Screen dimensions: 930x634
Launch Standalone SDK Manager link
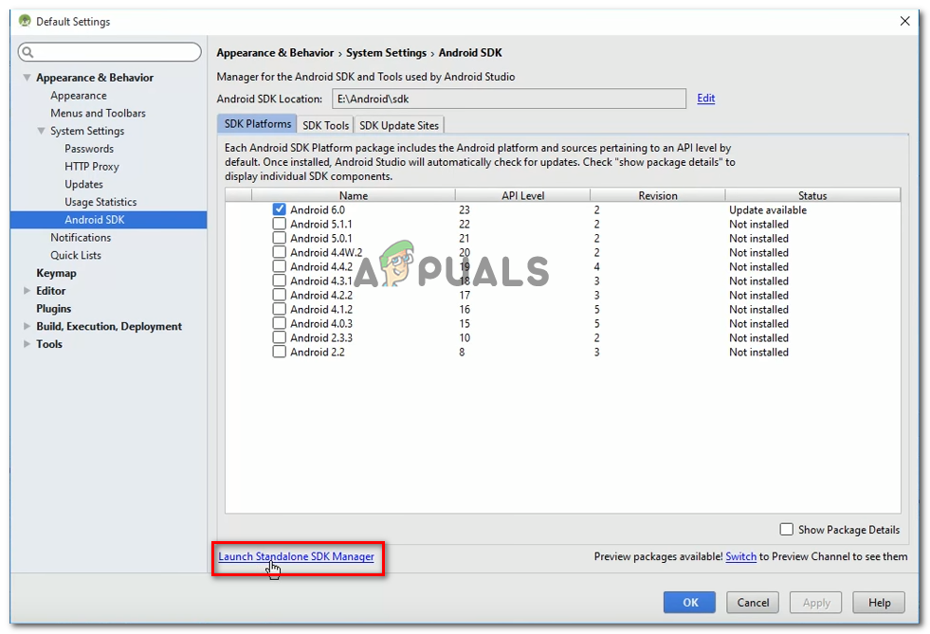[x=296, y=556]
